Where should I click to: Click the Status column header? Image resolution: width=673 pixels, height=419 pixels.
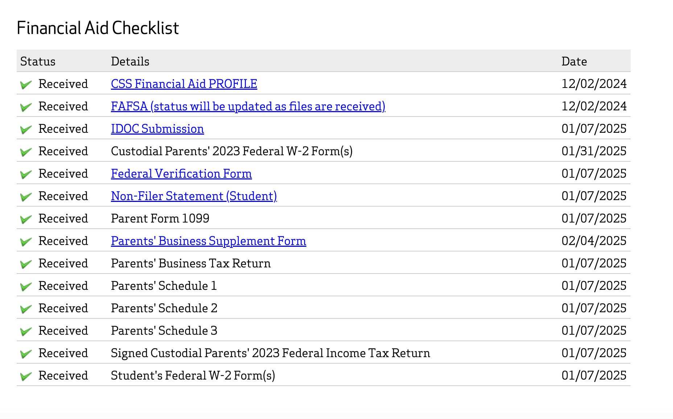tap(38, 62)
